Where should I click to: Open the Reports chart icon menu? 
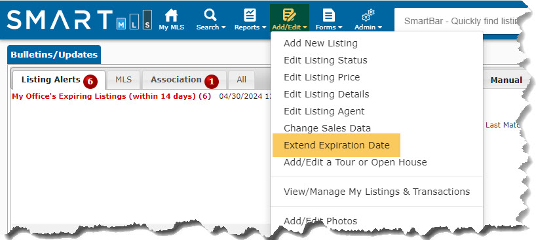tap(250, 15)
